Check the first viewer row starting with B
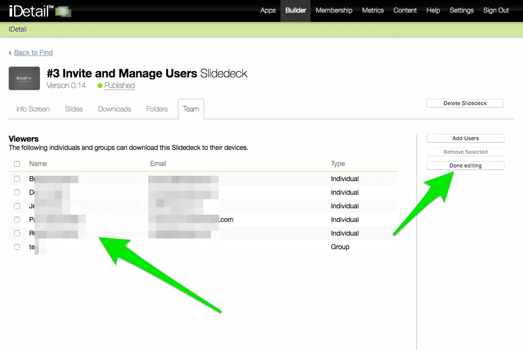The image size is (523, 350). coord(17,179)
